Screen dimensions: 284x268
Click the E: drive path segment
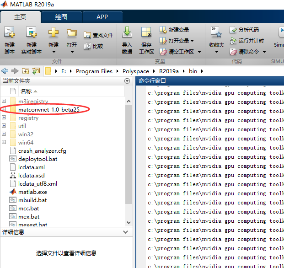(64, 71)
